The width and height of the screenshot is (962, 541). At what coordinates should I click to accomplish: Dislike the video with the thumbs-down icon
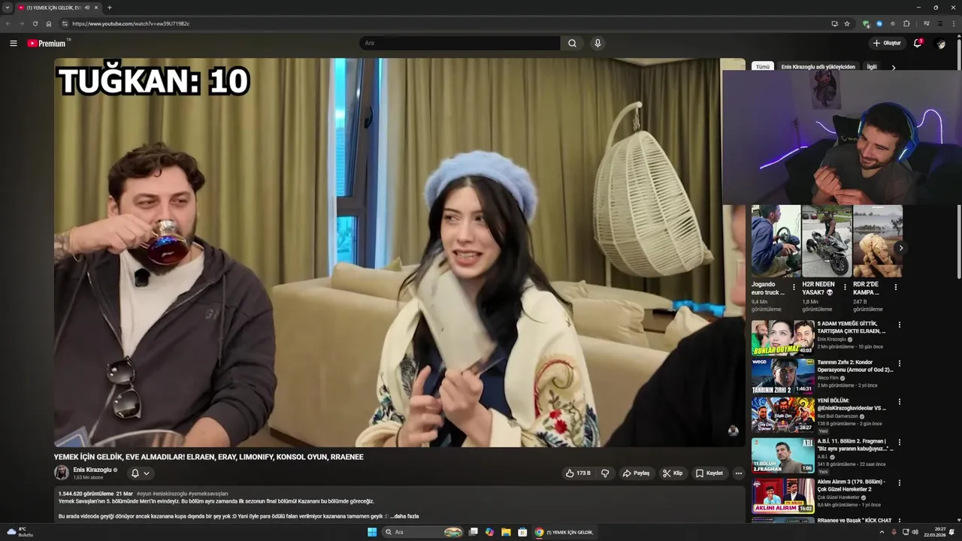tap(605, 473)
